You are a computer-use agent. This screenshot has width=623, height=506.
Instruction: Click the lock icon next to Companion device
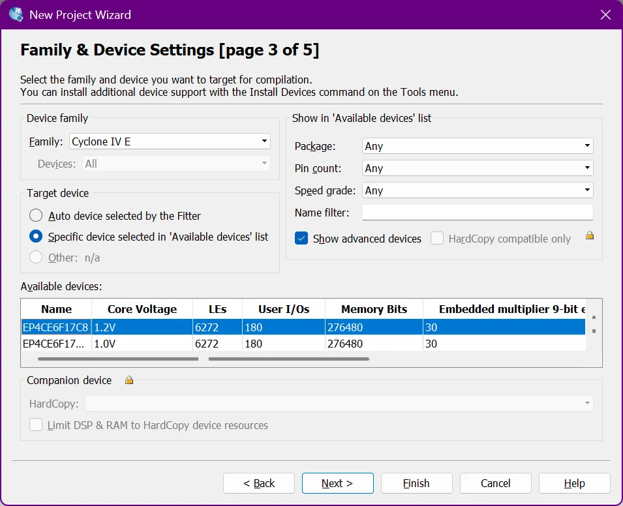[129, 380]
